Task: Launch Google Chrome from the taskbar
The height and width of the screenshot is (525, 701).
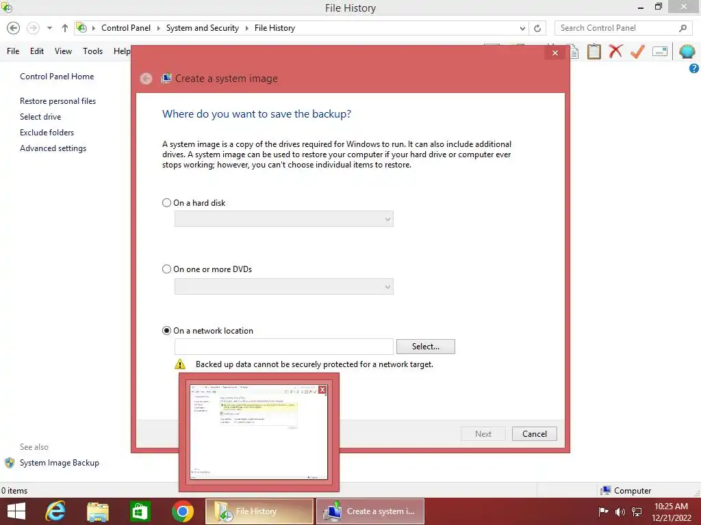Action: pyautogui.click(x=182, y=511)
